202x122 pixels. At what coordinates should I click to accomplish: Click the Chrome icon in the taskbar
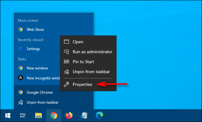pyautogui.click(x=54, y=115)
